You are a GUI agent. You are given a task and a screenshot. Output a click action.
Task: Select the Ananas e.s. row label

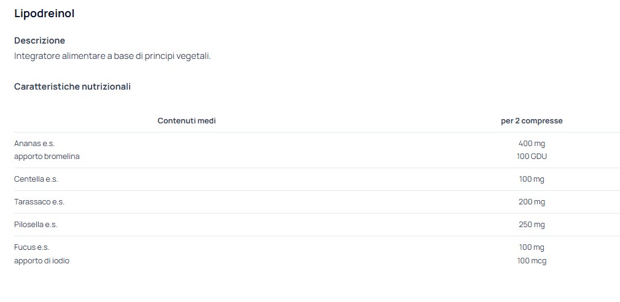click(x=34, y=144)
